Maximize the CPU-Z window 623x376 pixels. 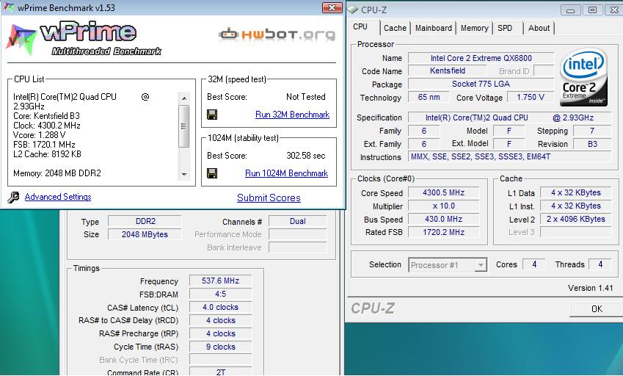[x=592, y=10]
